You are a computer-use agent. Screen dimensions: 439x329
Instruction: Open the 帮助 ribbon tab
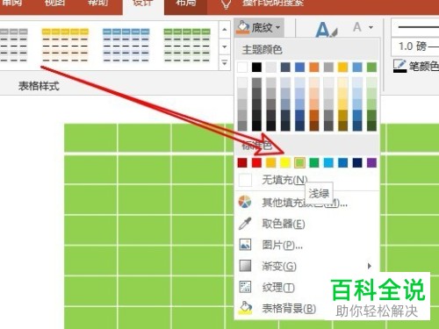click(97, 4)
